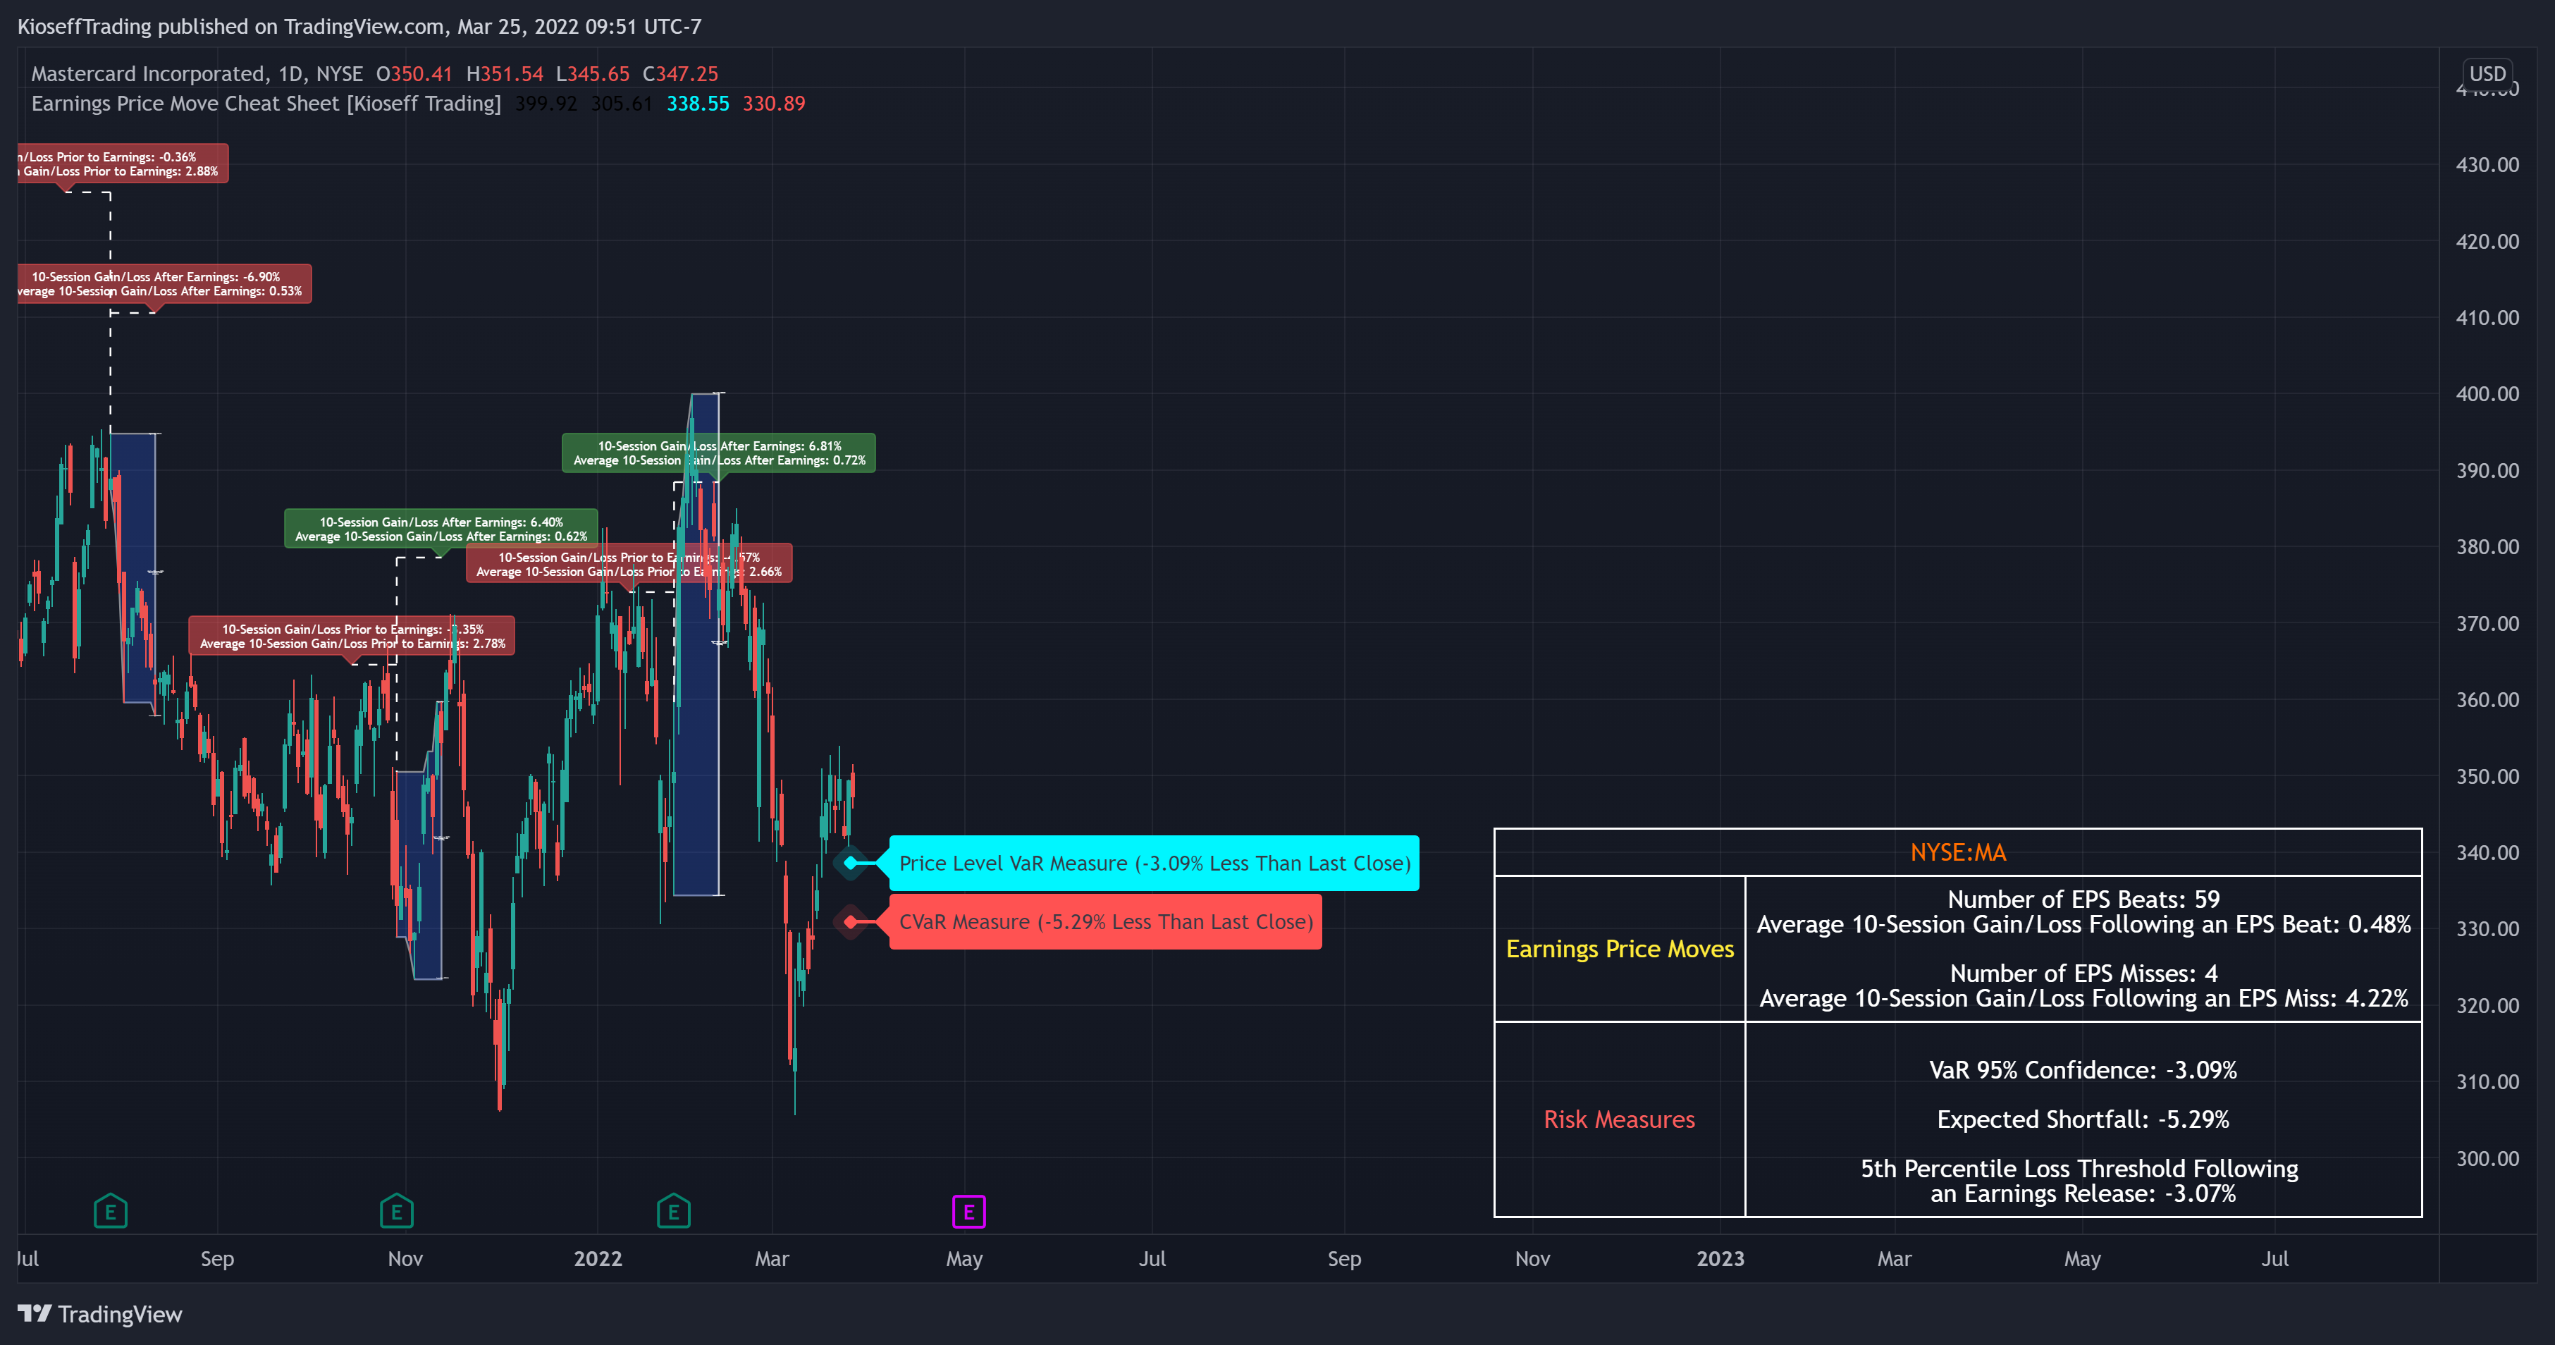The height and width of the screenshot is (1345, 2555).
Task: Click the NYSE:MA table header
Action: tap(1958, 852)
